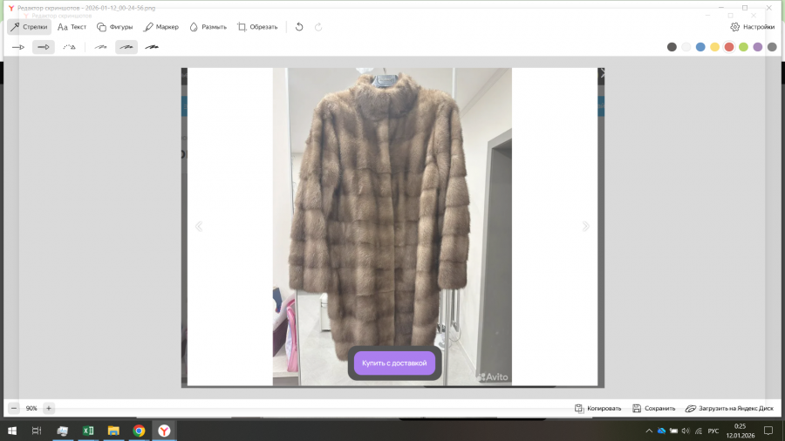Choose the red color swatch

click(x=729, y=47)
